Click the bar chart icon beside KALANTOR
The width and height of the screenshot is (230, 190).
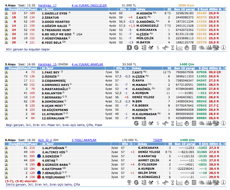point(6,93)
